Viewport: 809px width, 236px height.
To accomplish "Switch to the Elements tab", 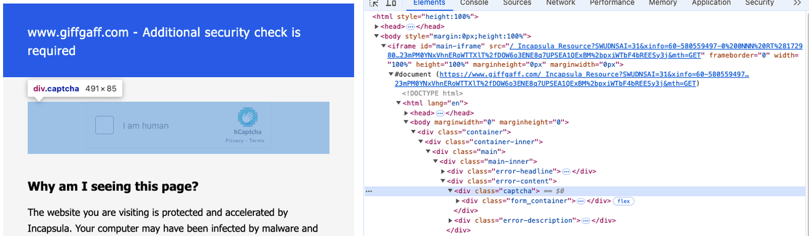I will [x=429, y=3].
